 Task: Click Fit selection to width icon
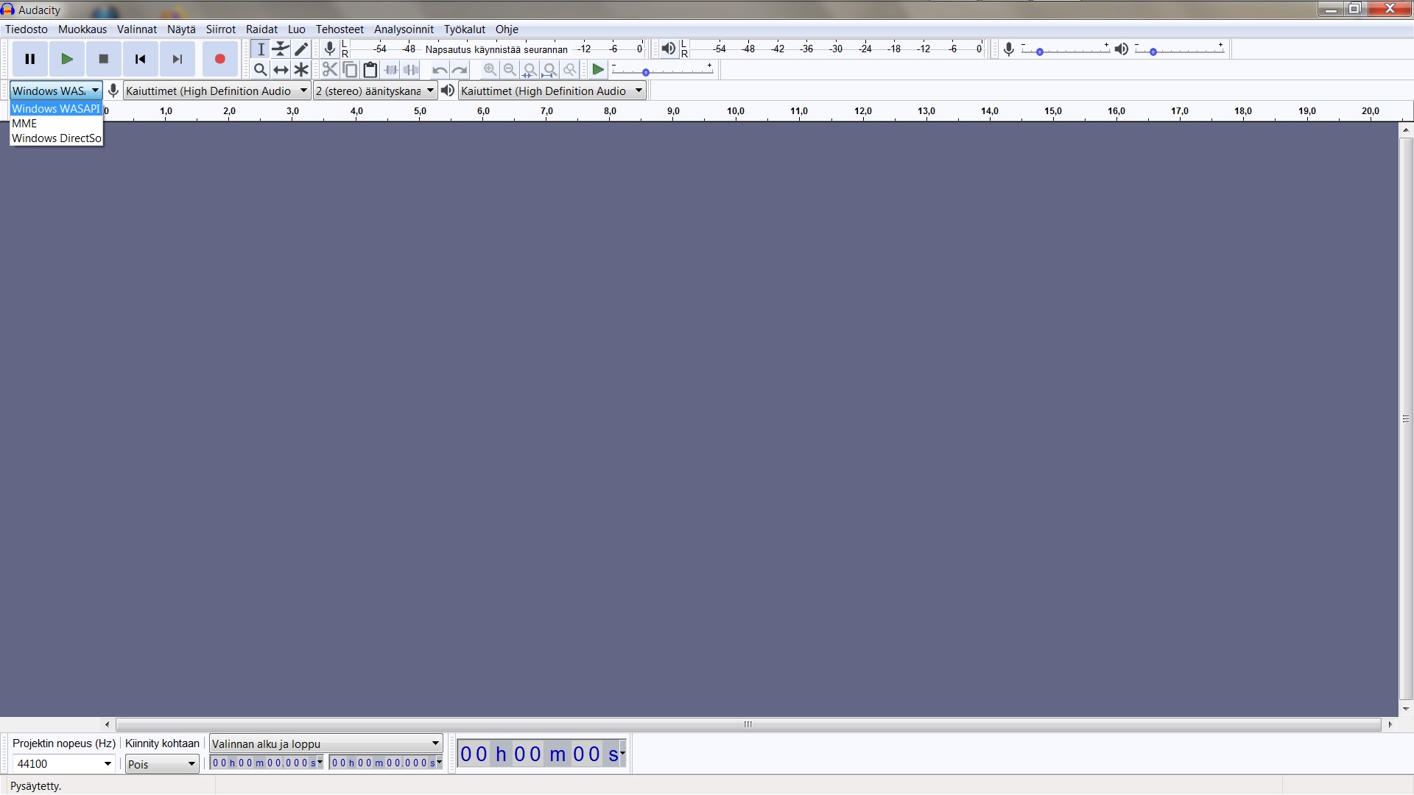click(530, 70)
